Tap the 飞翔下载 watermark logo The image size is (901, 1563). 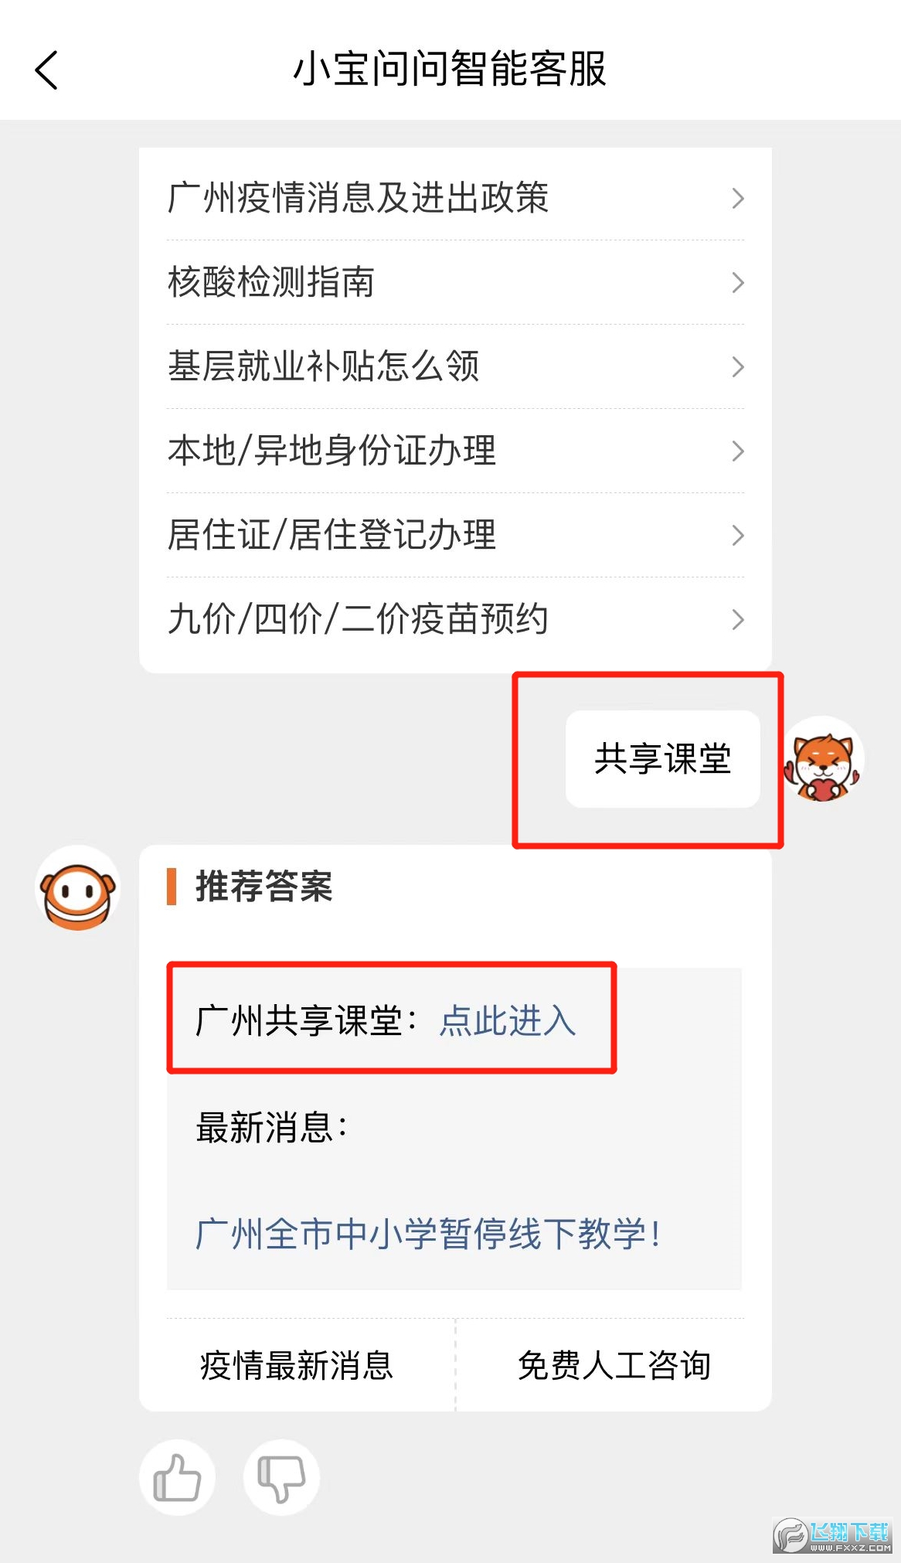tap(833, 1534)
